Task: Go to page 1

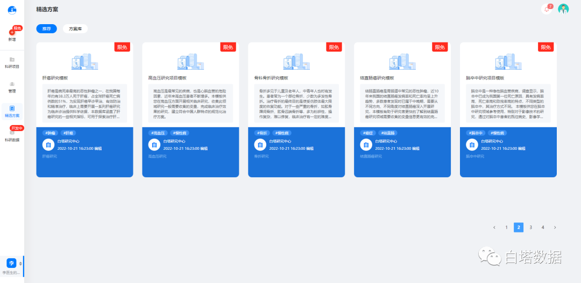Action: click(507, 228)
